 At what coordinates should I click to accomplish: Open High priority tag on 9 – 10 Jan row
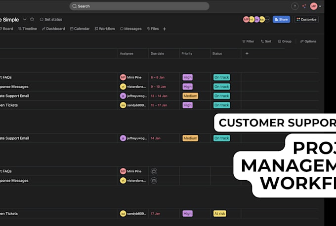(187, 87)
